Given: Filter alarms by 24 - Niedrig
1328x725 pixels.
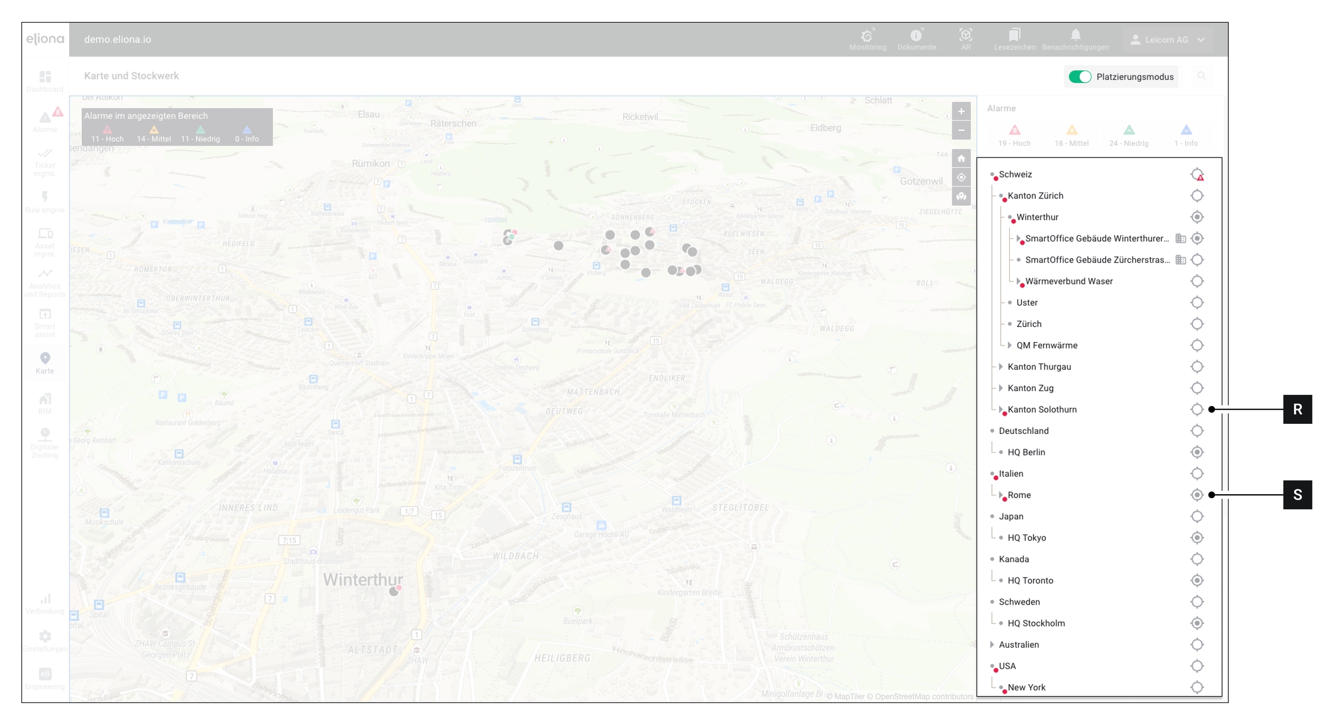Looking at the screenshot, I should pos(1129,136).
